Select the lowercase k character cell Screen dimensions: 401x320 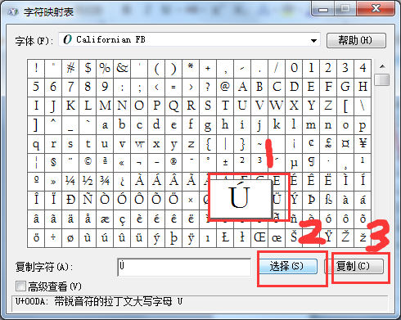(277, 124)
